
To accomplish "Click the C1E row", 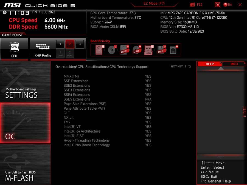I will coord(107,113).
